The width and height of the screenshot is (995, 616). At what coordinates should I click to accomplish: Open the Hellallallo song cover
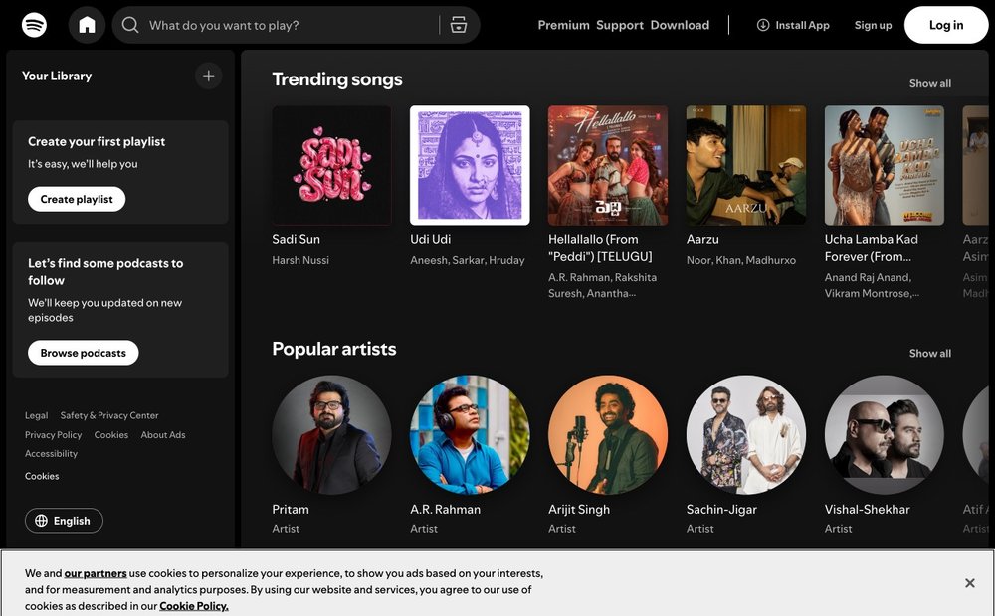(x=608, y=165)
